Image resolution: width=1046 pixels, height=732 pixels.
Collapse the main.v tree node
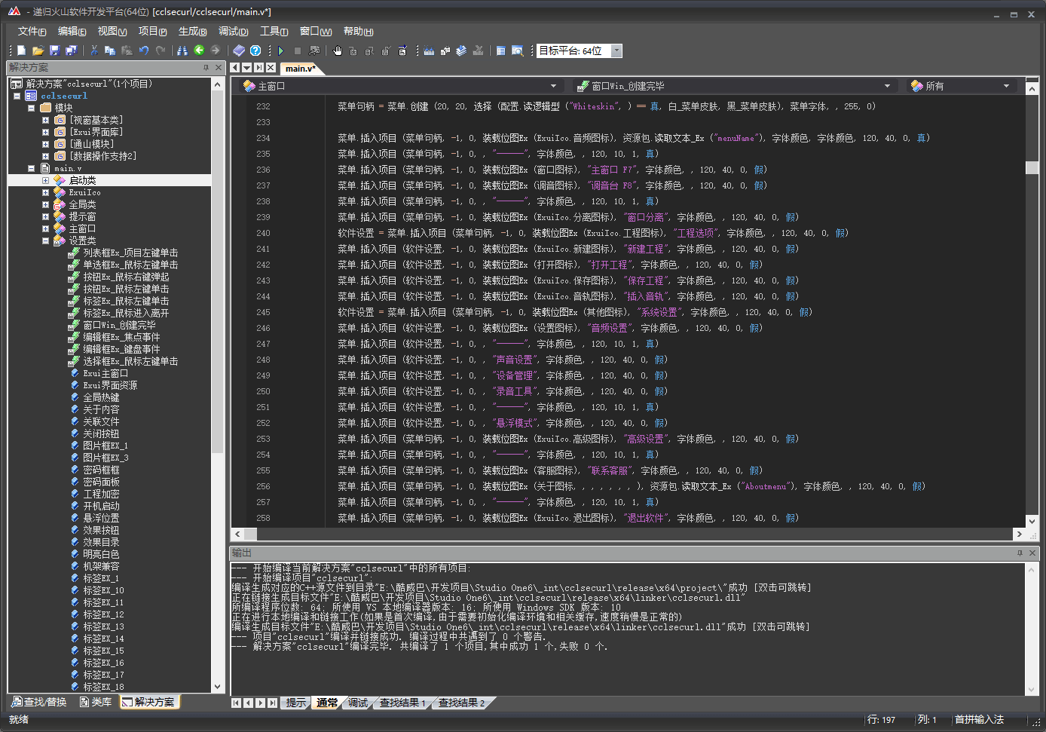click(x=32, y=168)
